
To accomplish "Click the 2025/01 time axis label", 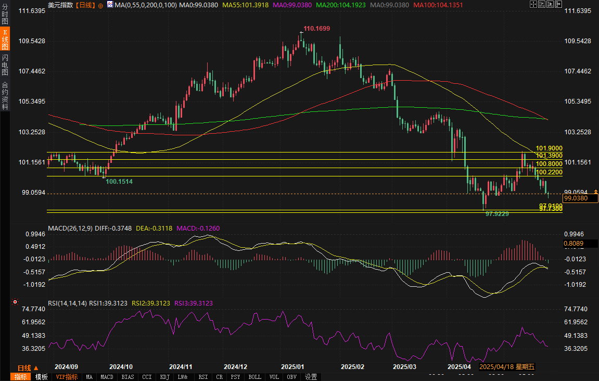I will click(292, 367).
